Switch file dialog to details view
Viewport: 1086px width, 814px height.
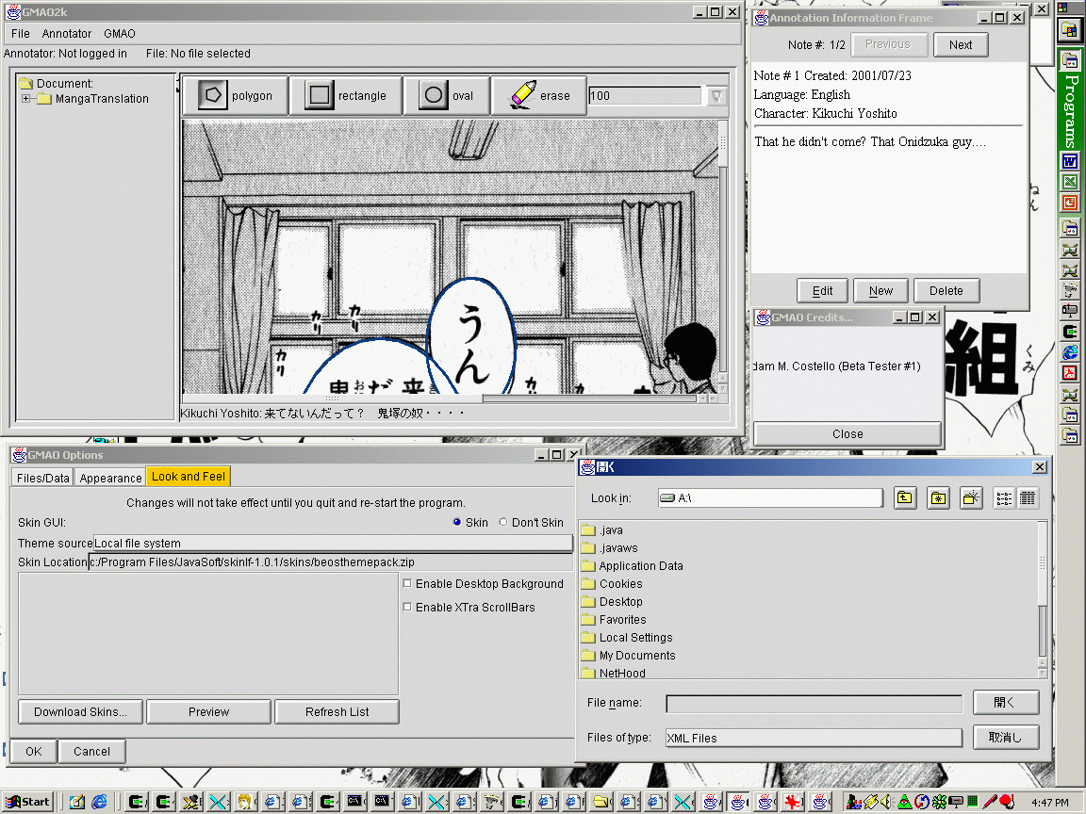[1028, 497]
